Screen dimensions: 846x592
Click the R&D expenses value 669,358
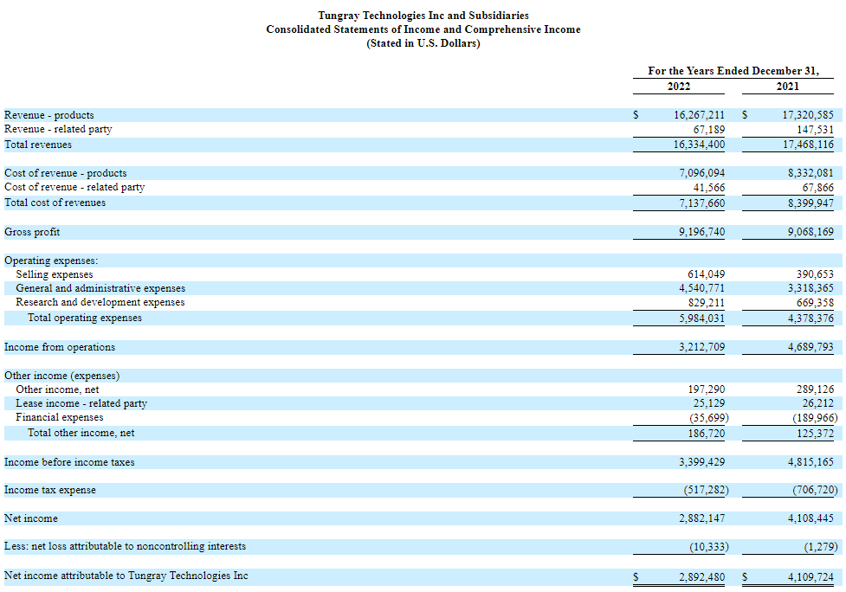click(815, 303)
